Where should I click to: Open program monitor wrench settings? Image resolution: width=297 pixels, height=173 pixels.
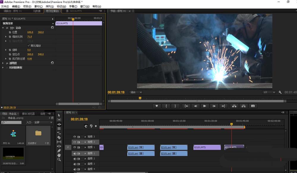(x=280, y=92)
